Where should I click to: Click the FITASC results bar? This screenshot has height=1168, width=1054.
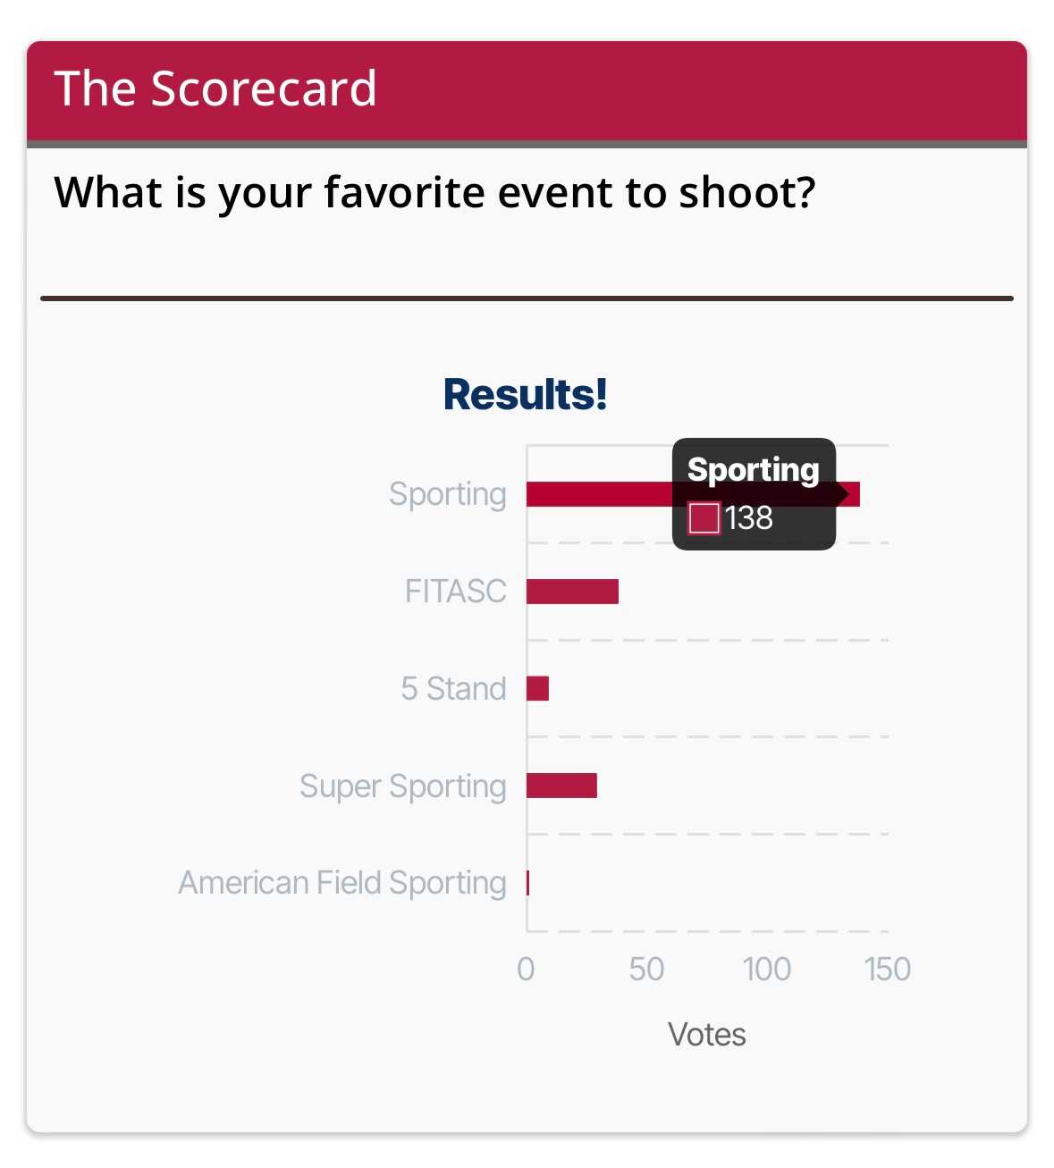coord(572,592)
